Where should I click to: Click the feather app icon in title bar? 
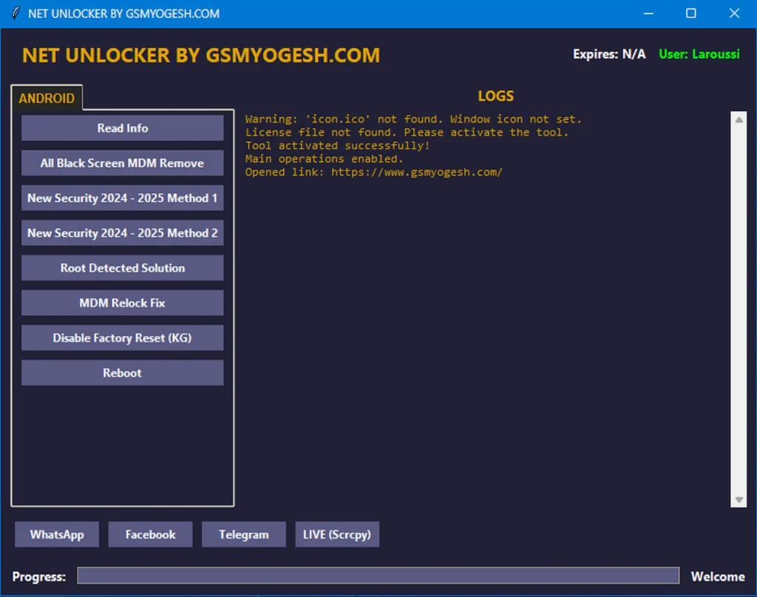click(x=15, y=13)
